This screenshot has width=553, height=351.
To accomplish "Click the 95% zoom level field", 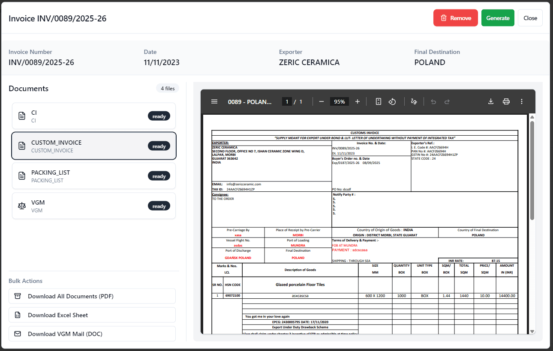I will coord(340,101).
